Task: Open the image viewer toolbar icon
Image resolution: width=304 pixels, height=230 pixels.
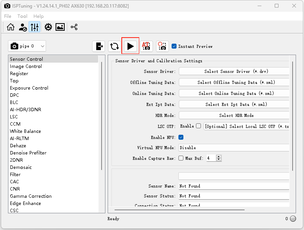Action: (60, 27)
